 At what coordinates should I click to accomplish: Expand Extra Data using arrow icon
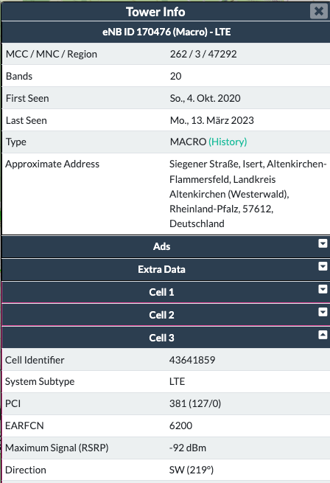(323, 266)
